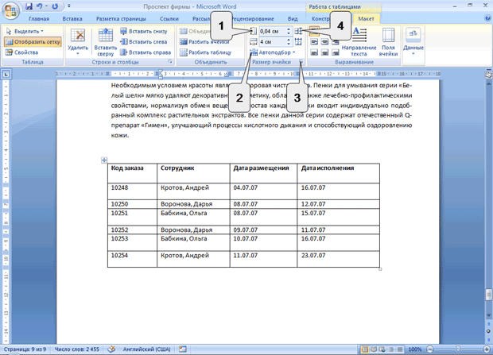This screenshot has width=493, height=355.
Task: Click status bar 'Число слов: 2 455'
Action: point(77,349)
